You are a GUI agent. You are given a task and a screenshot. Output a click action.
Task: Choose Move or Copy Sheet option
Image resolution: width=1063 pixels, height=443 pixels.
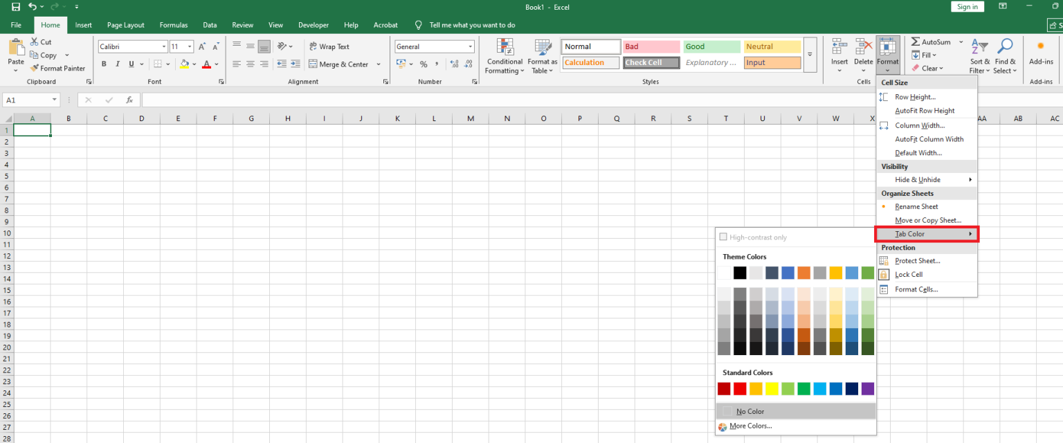tap(927, 221)
